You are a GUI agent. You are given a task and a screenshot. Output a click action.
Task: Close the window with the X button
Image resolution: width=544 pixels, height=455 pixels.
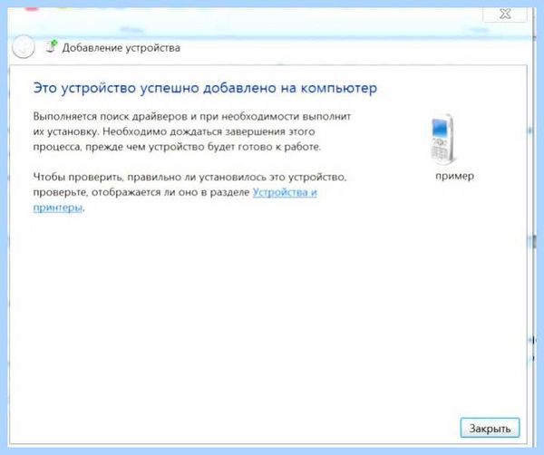click(x=505, y=15)
